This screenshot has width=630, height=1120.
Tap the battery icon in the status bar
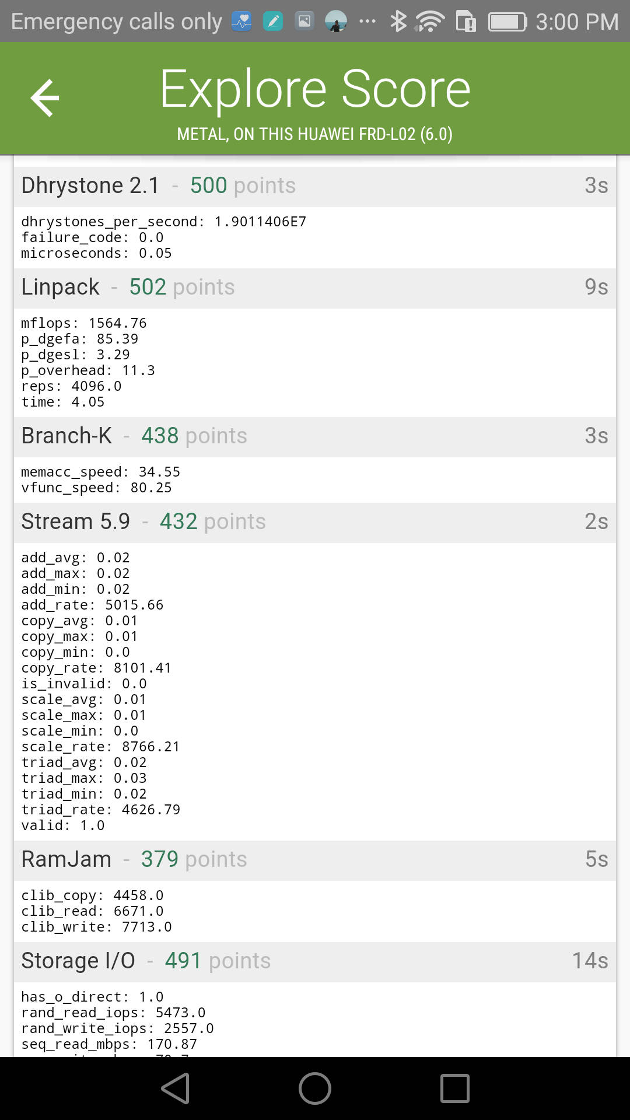point(508,22)
